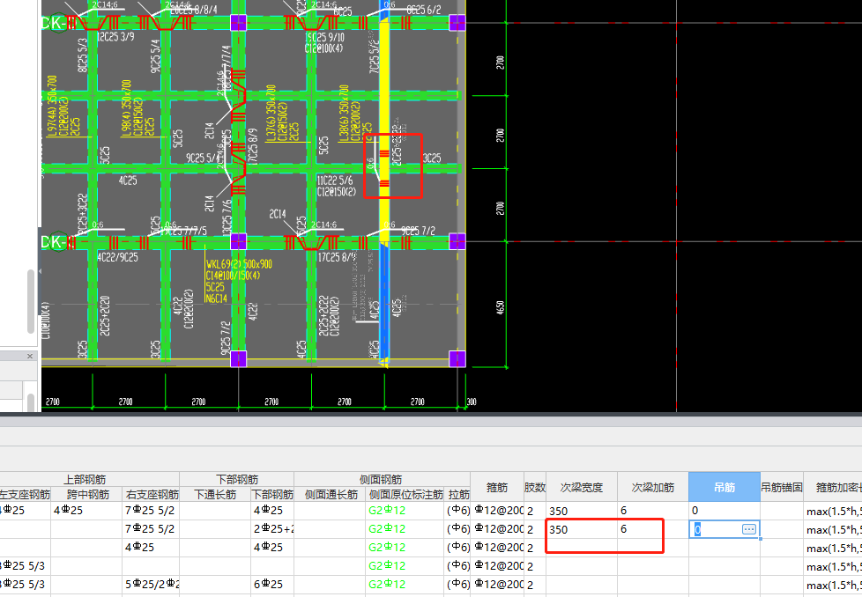Open the ellipsis button in the 吊筋 cell

(749, 529)
